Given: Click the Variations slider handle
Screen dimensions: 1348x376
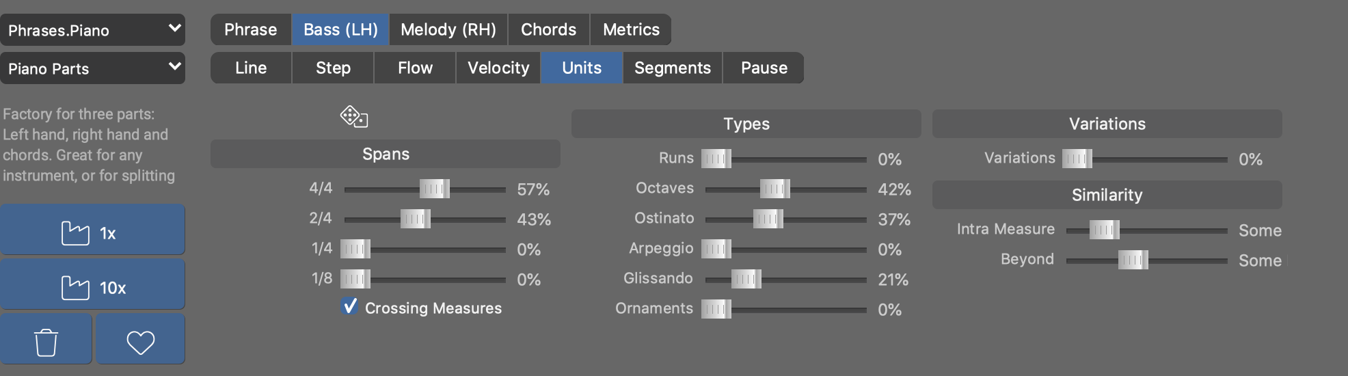Looking at the screenshot, I should coord(1077,159).
